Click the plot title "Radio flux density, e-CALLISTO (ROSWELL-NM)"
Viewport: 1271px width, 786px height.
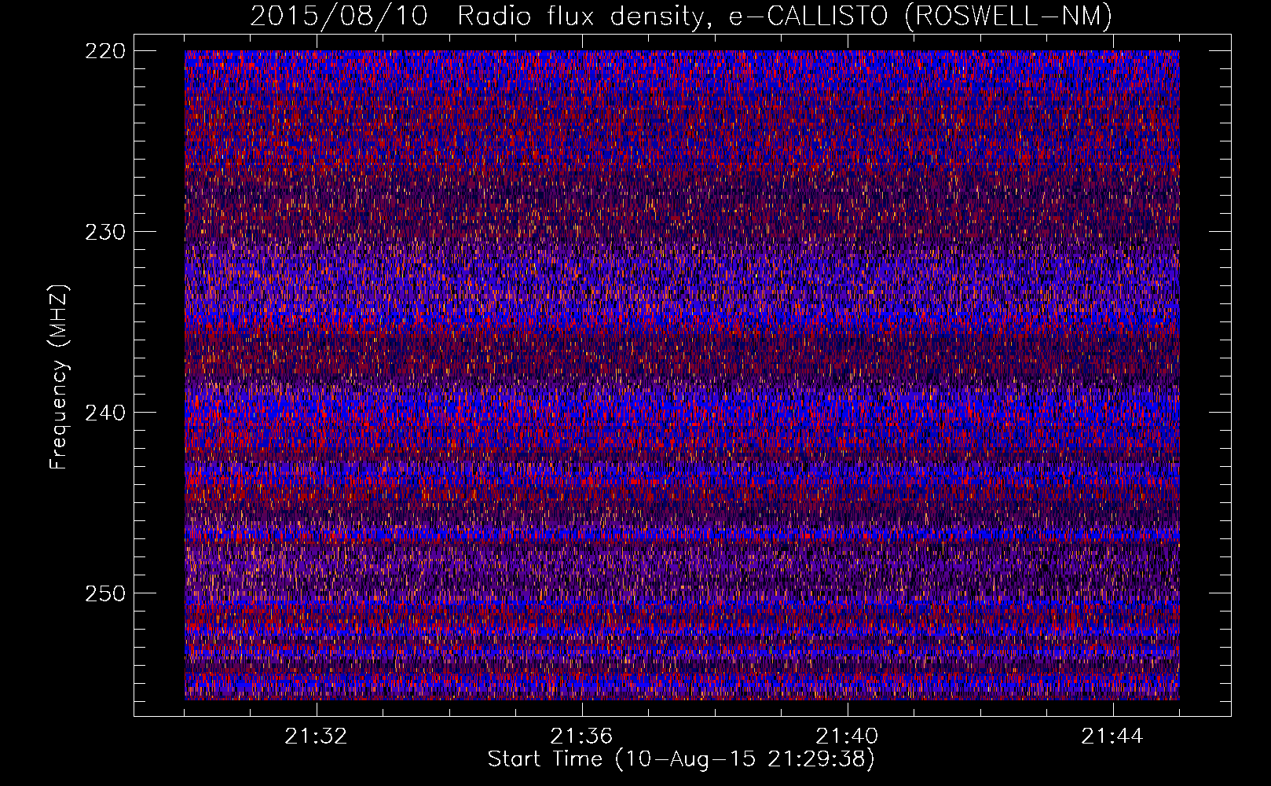(x=784, y=16)
